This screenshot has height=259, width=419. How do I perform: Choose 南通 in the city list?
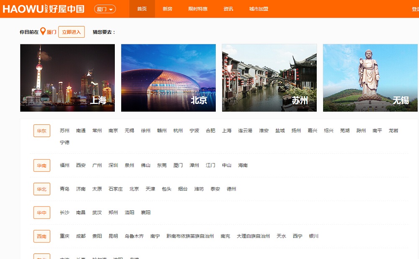pyautogui.click(x=81, y=130)
